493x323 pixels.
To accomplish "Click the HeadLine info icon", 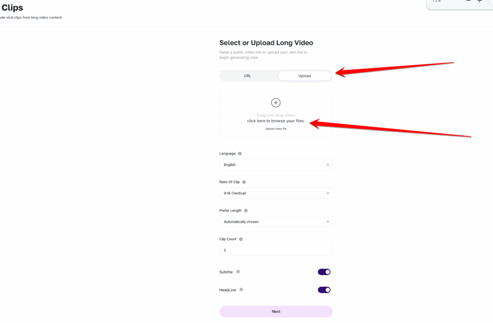I will coord(241,290).
